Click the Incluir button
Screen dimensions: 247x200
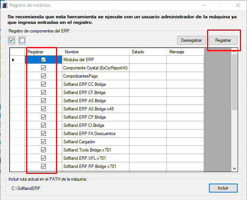pyautogui.click(x=223, y=188)
